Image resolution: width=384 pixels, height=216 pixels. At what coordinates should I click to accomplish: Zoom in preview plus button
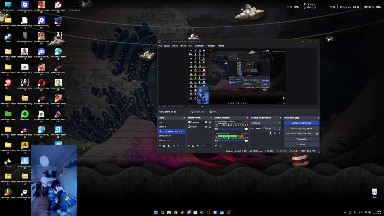169,107
